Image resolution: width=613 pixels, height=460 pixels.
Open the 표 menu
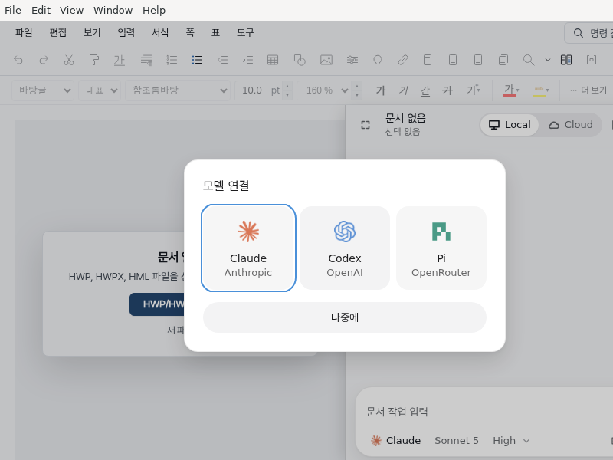(215, 32)
